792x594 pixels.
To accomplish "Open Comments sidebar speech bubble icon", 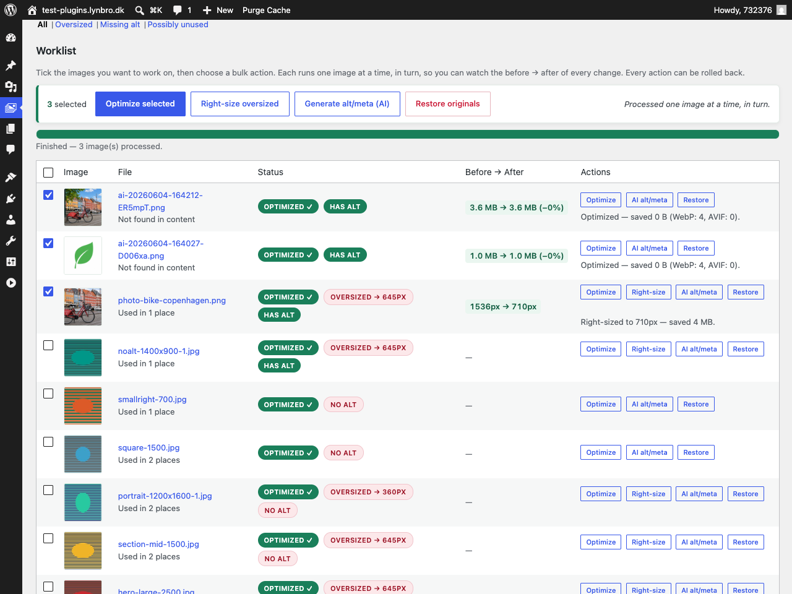I will coord(11,150).
